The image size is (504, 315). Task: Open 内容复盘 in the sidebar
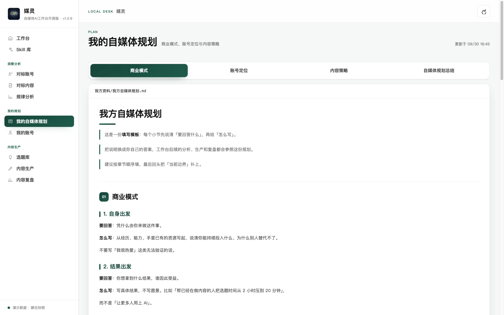point(39,180)
